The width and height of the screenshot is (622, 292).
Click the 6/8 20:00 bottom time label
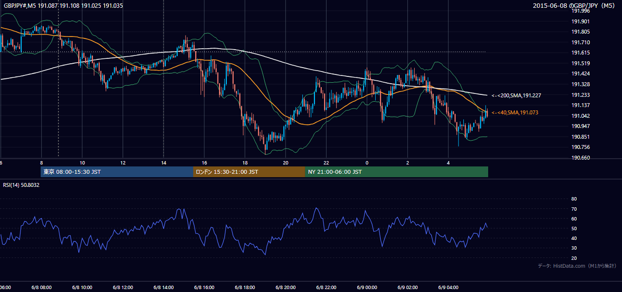[x=285, y=288]
